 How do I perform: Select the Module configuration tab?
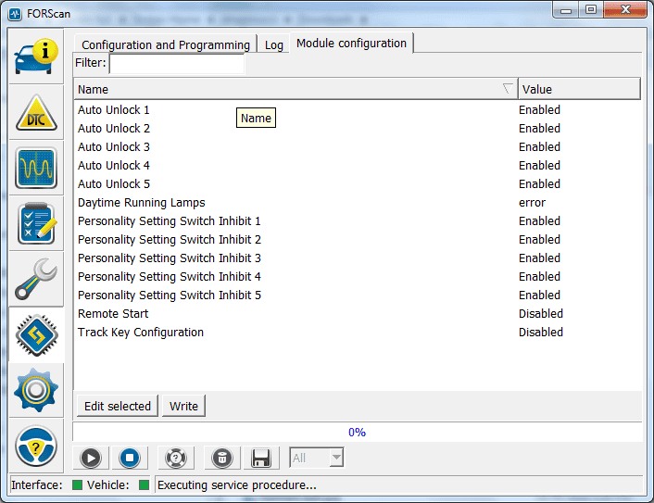pyautogui.click(x=351, y=43)
